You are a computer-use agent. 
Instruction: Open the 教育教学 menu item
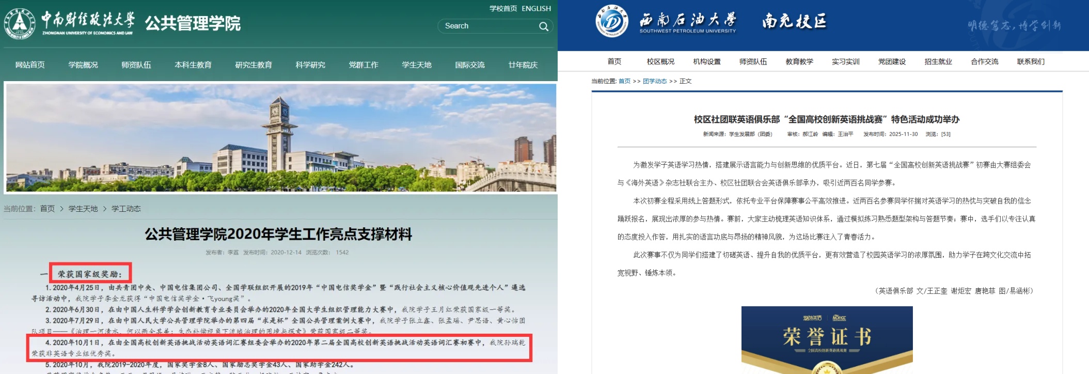coord(799,61)
